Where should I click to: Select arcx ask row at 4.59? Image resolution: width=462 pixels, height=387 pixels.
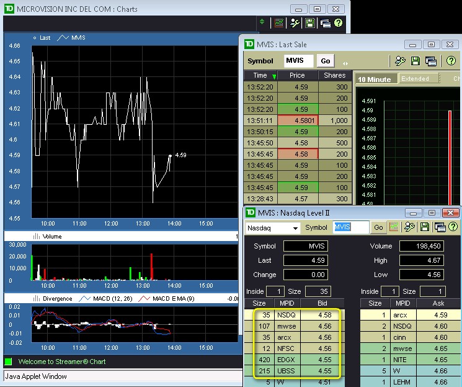(411, 315)
